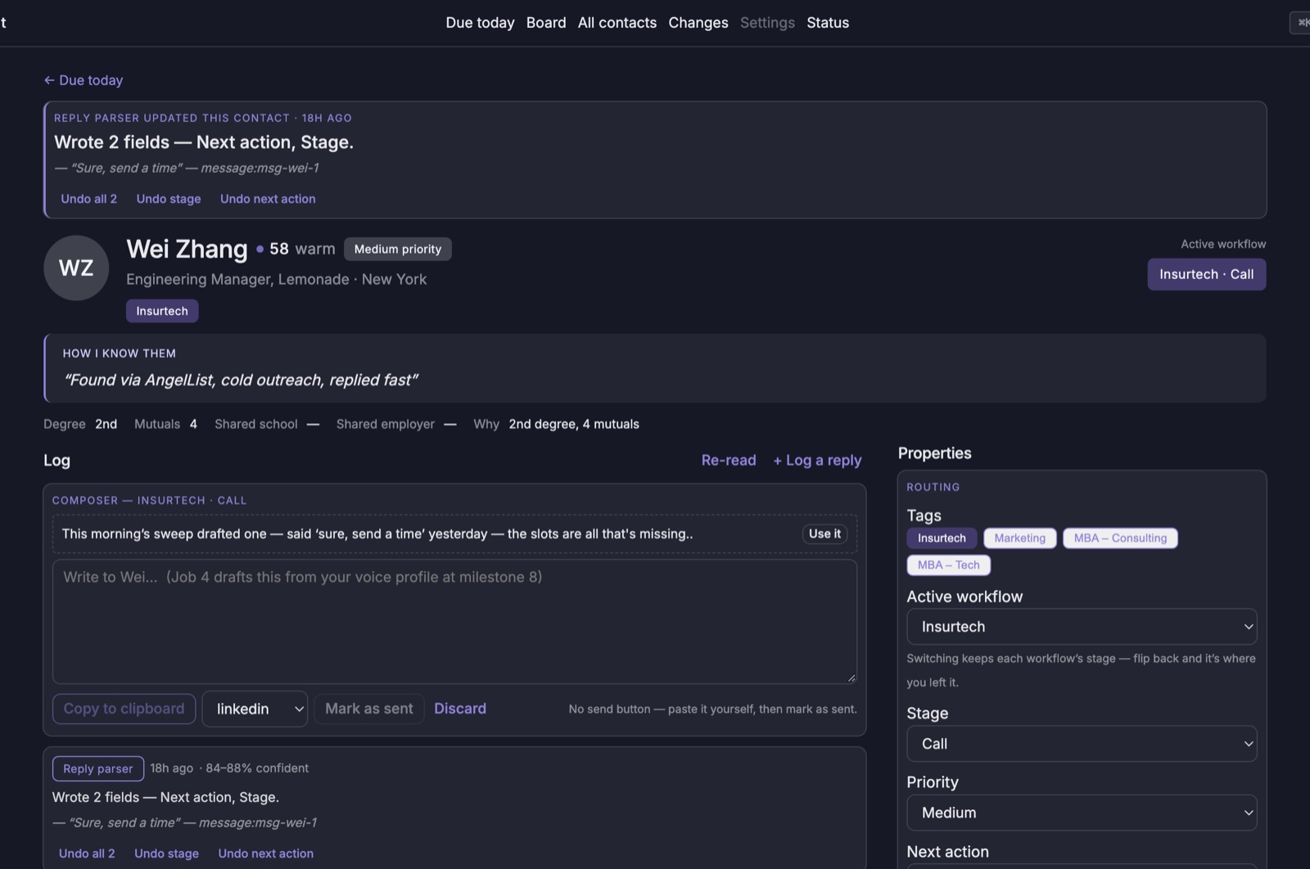Screen dimensions: 1310x869
Task: Click Mark as sent
Action: (369, 709)
